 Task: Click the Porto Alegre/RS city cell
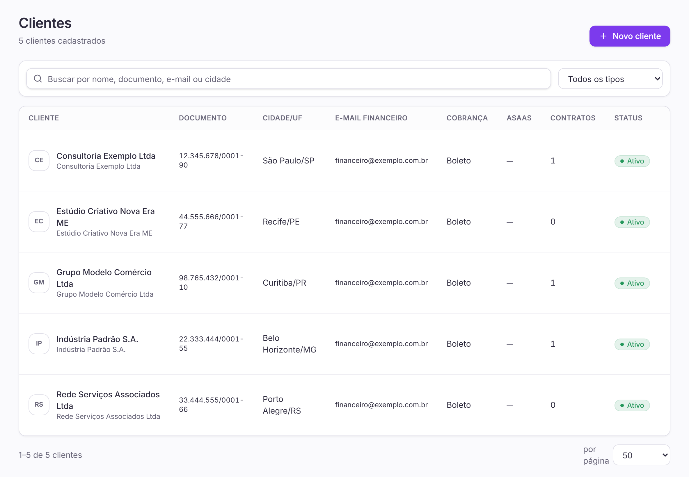282,405
